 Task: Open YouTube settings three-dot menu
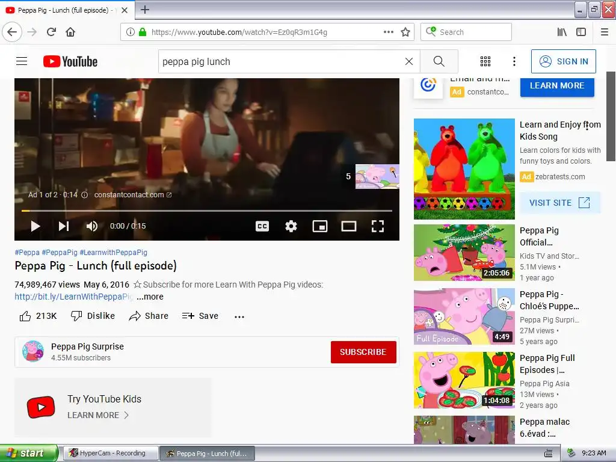(x=514, y=61)
